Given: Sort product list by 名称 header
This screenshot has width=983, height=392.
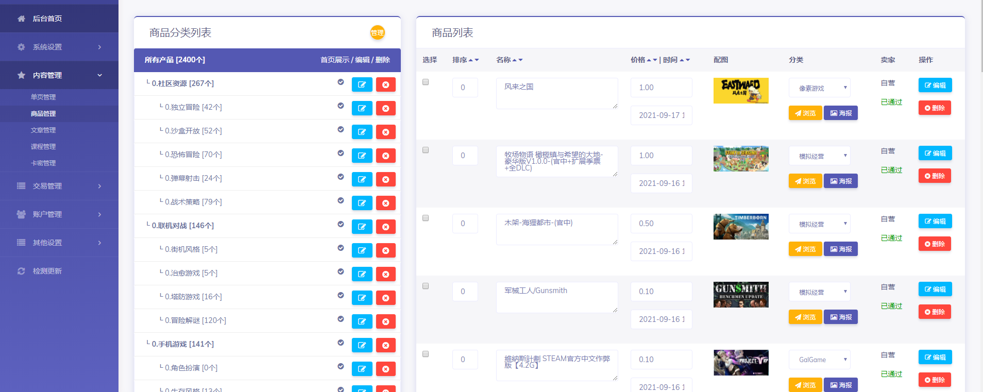Looking at the screenshot, I should click(509, 60).
